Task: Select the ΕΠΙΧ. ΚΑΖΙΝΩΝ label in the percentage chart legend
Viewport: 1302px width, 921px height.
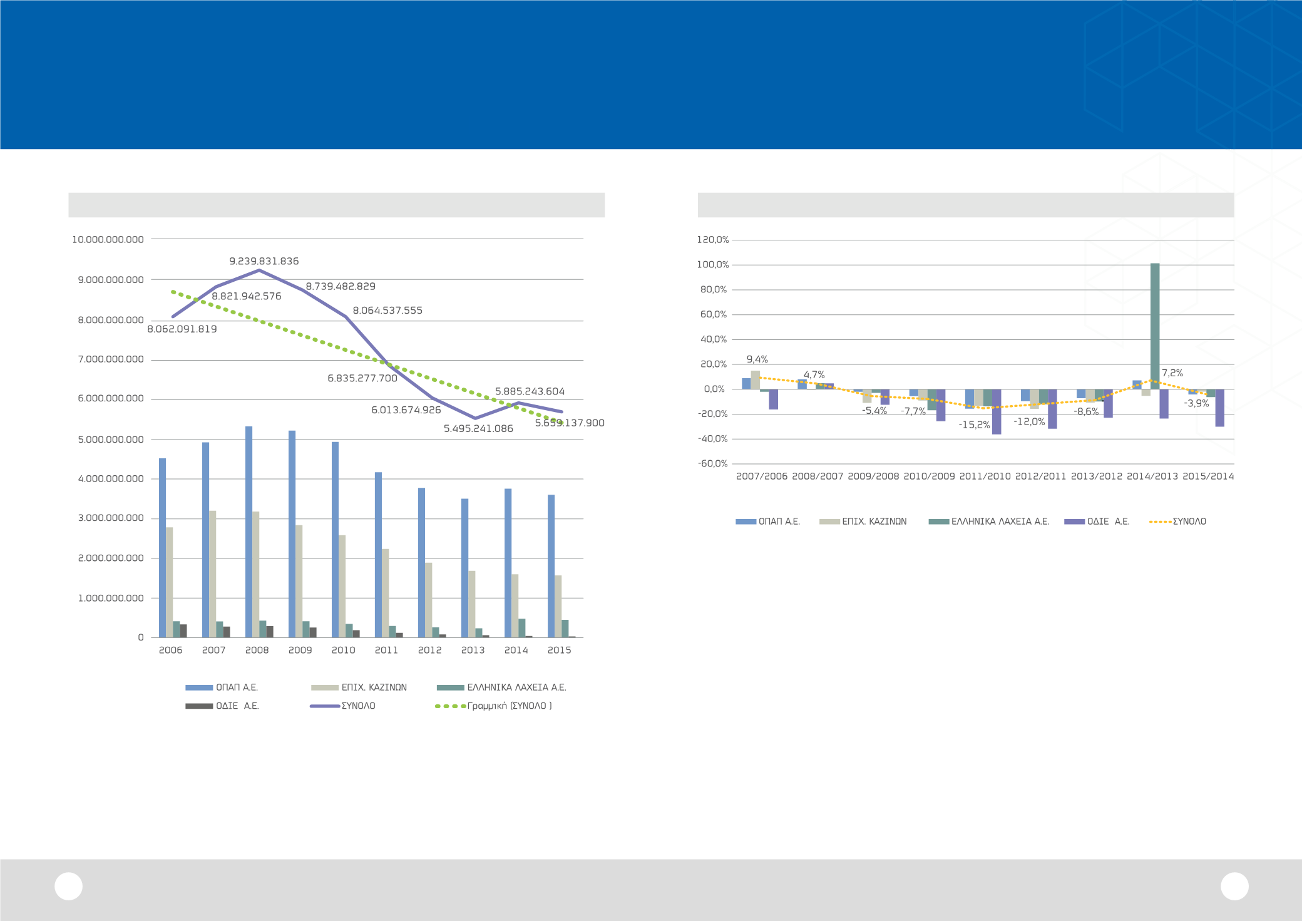Action: (x=874, y=522)
